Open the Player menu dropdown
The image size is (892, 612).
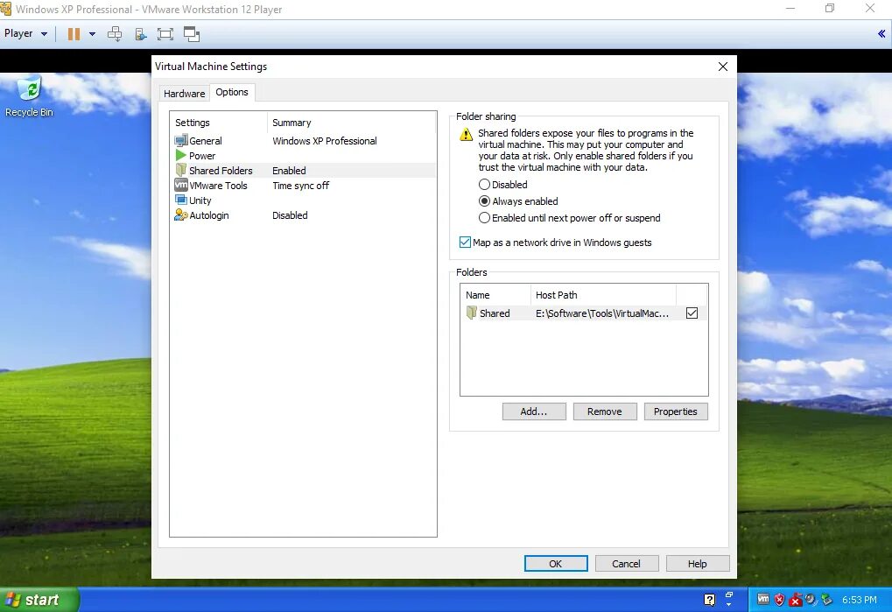(25, 33)
